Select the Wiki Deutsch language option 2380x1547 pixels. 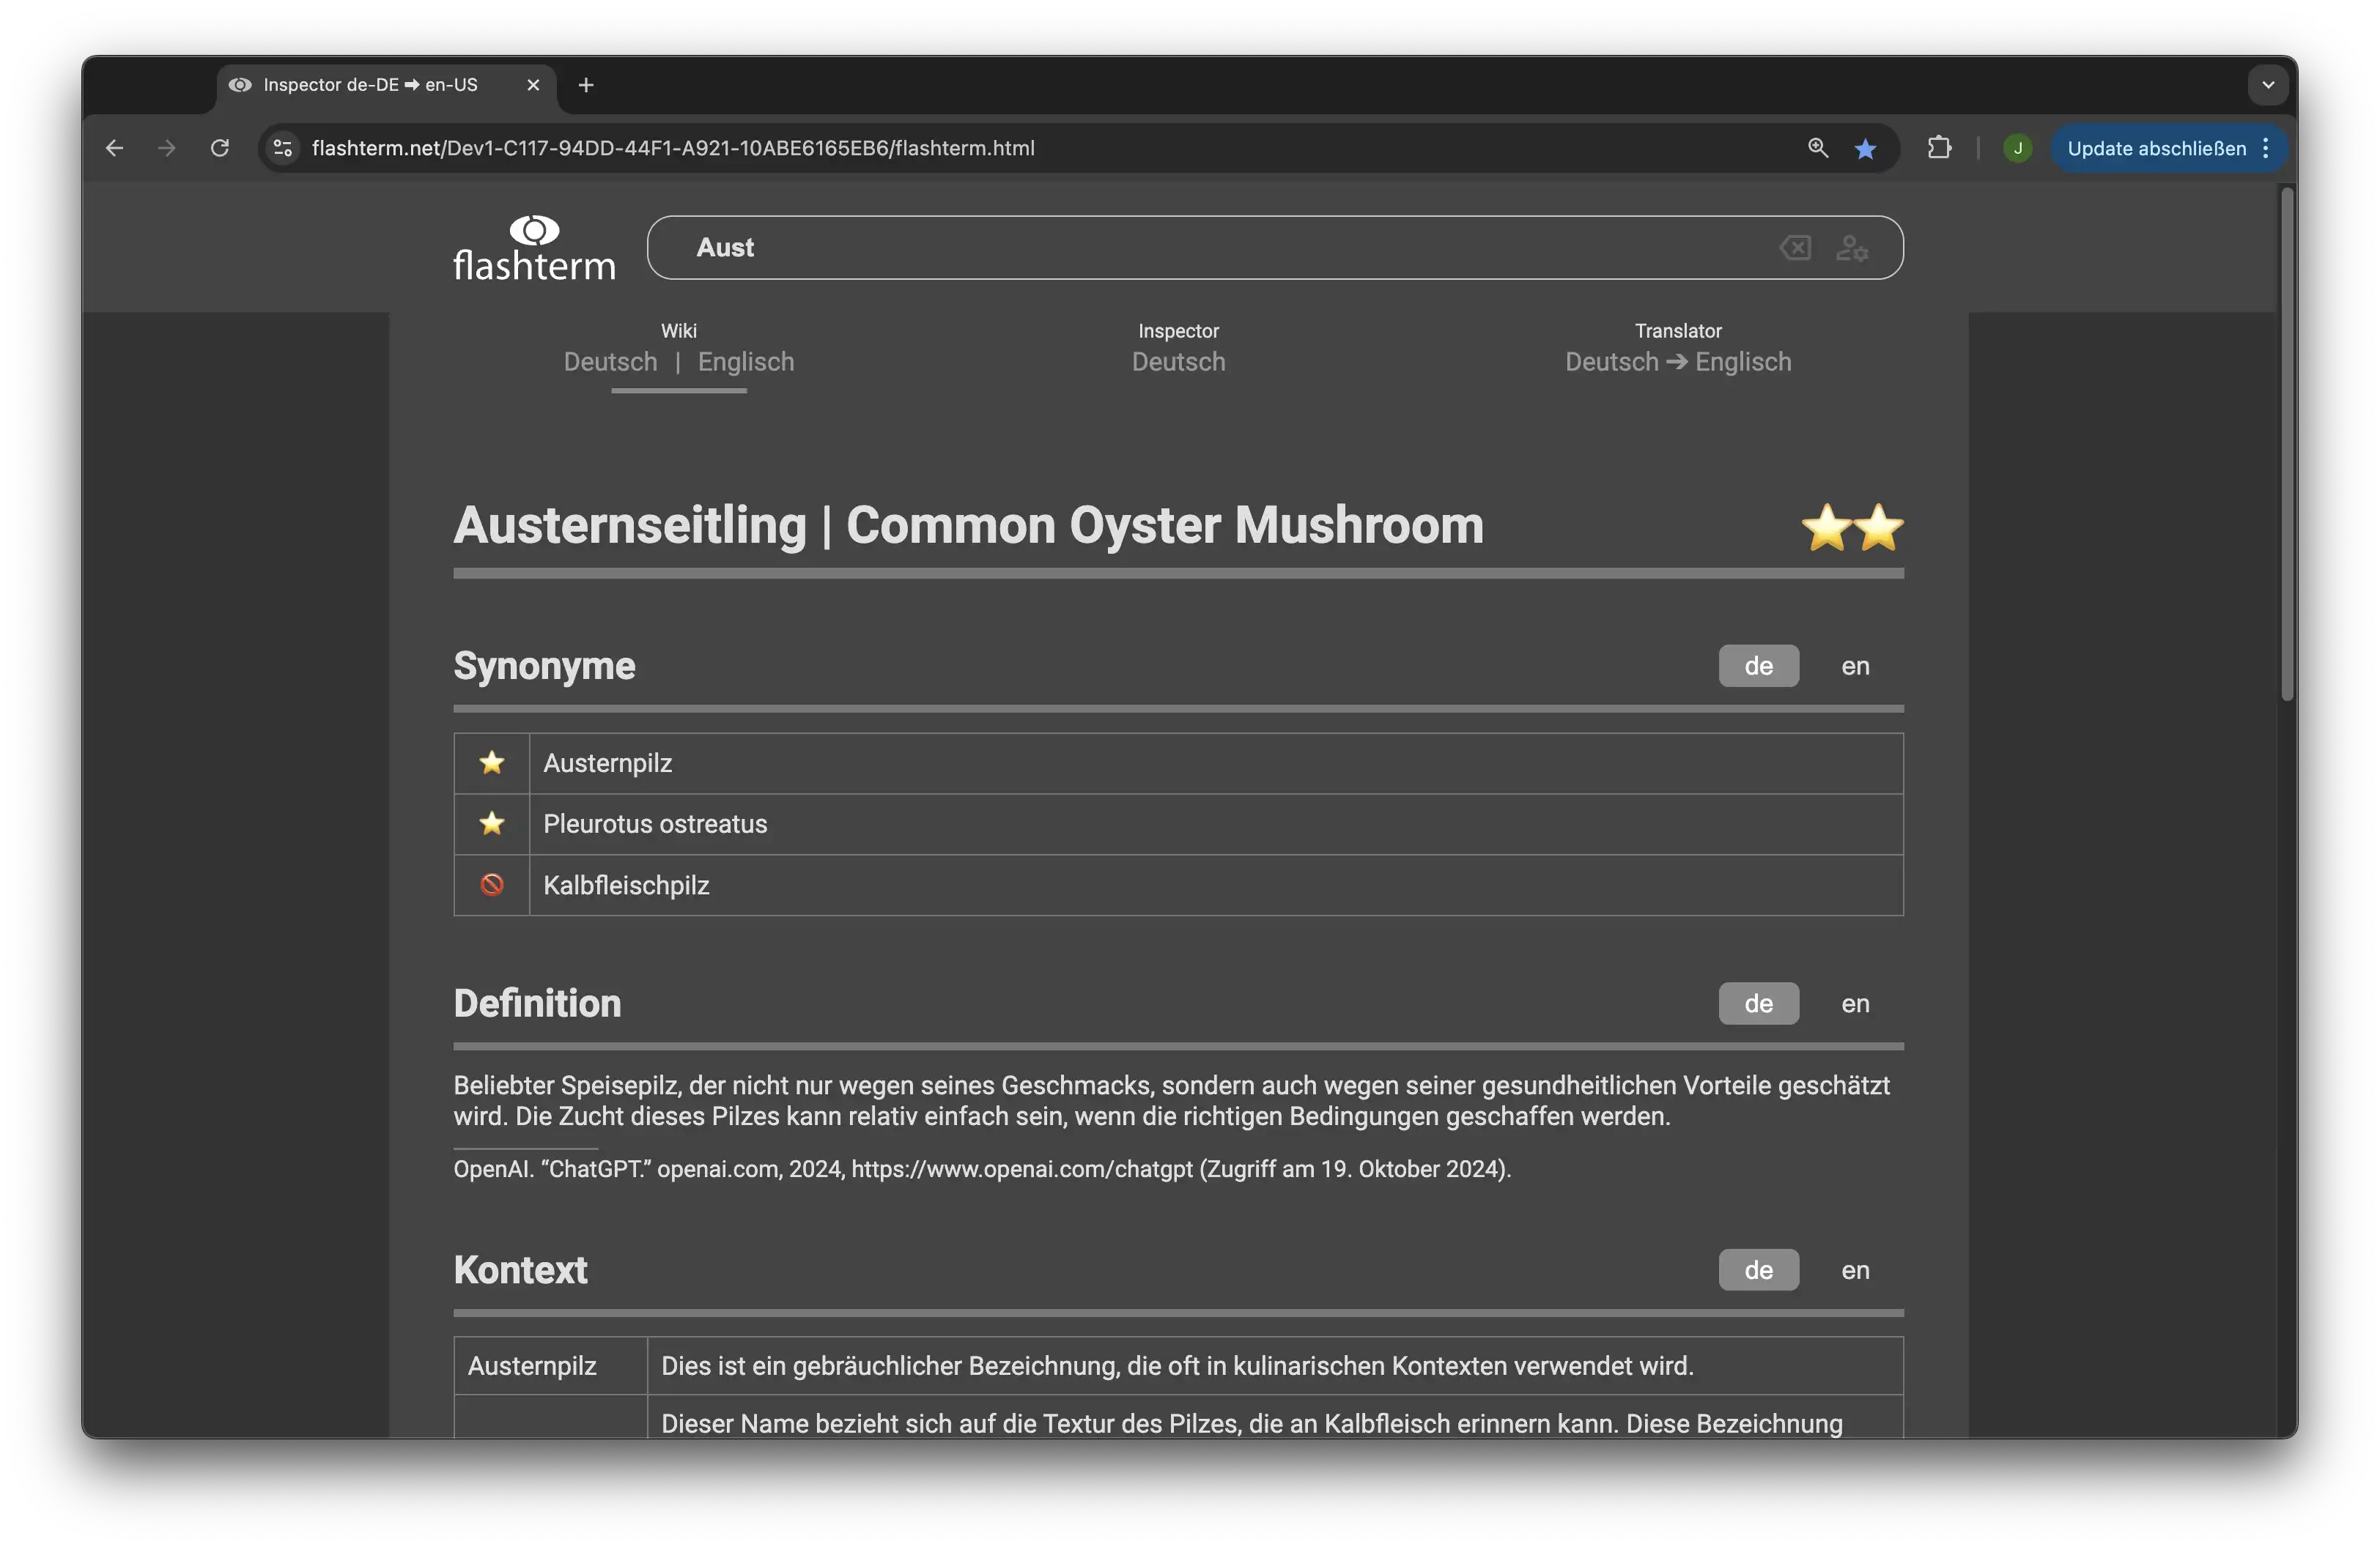tap(610, 362)
